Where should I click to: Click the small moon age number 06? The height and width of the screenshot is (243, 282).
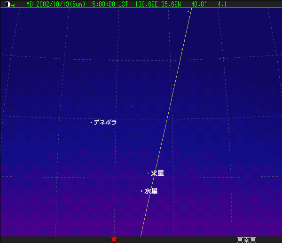pyautogui.click(x=13, y=5)
